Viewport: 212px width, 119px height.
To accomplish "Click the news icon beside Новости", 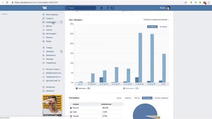I will [43, 19].
